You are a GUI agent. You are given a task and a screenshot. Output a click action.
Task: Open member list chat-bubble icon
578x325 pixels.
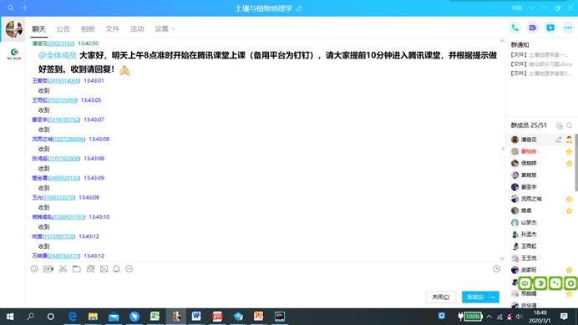click(x=559, y=126)
